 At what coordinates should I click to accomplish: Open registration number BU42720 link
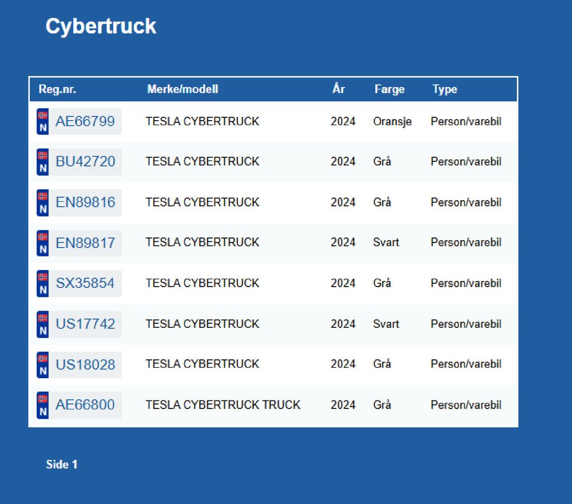pyautogui.click(x=85, y=162)
